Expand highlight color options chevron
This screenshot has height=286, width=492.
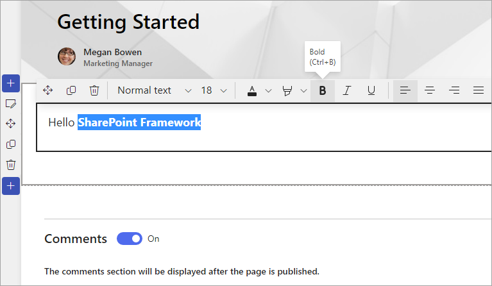(303, 91)
